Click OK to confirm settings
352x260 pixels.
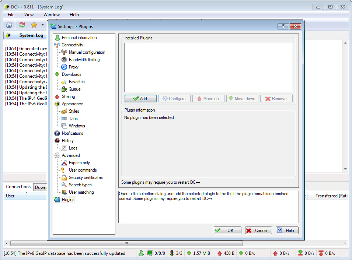(x=227, y=231)
